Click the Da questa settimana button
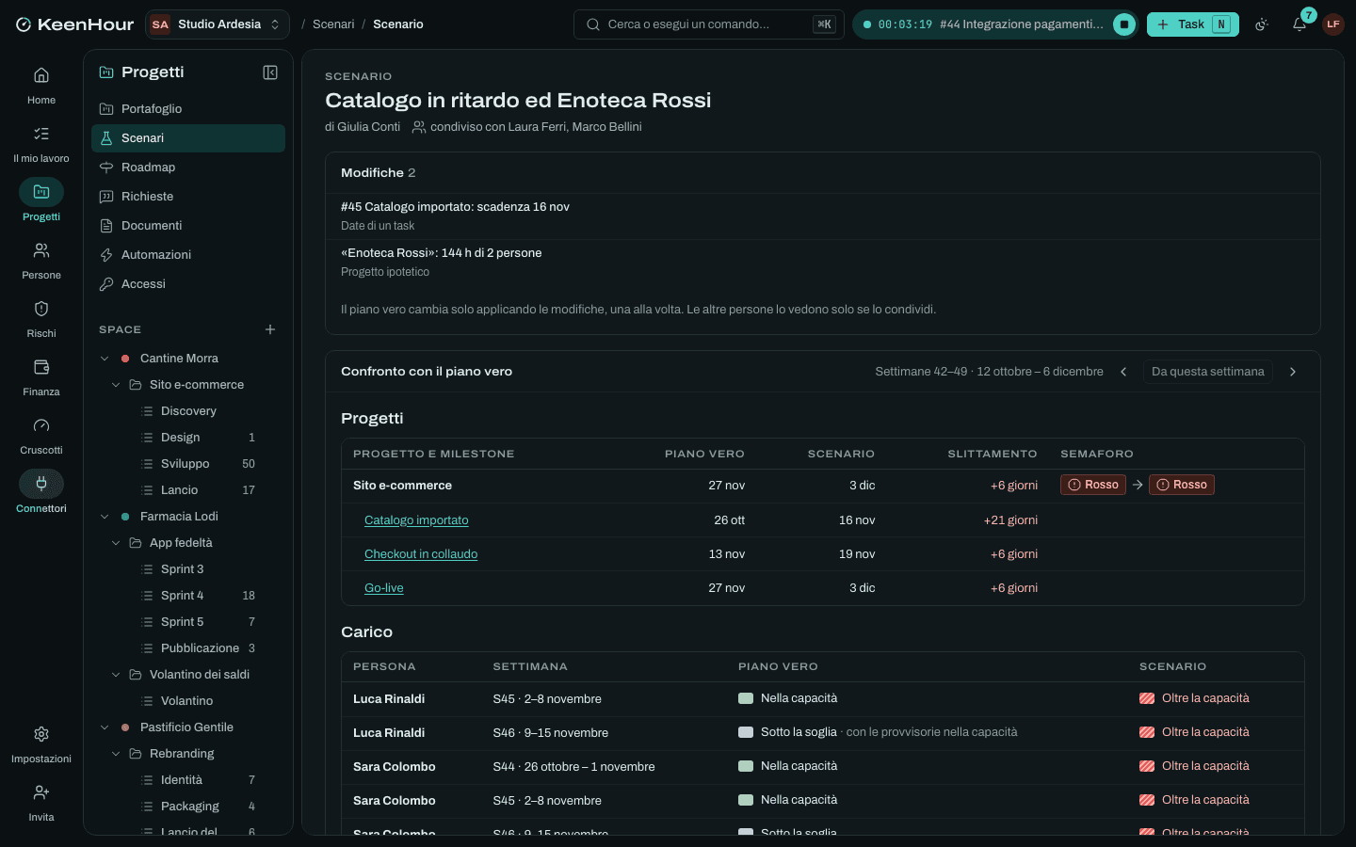The width and height of the screenshot is (1356, 847). pyautogui.click(x=1207, y=372)
